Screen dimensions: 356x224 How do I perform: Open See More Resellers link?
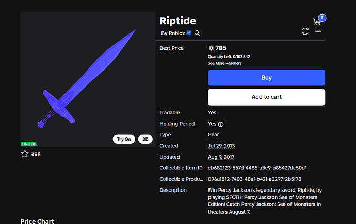point(224,63)
